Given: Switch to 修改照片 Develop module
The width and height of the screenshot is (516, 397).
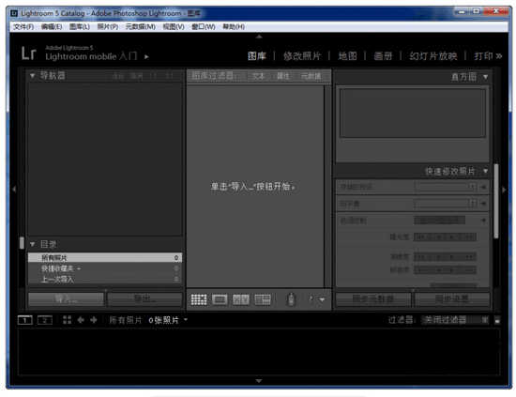Looking at the screenshot, I should pyautogui.click(x=302, y=56).
